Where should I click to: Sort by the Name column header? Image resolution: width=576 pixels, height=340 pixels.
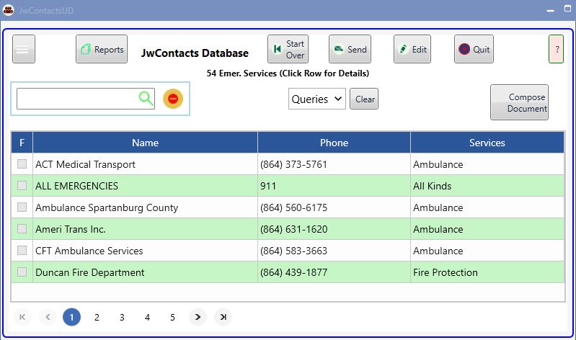[x=145, y=143]
